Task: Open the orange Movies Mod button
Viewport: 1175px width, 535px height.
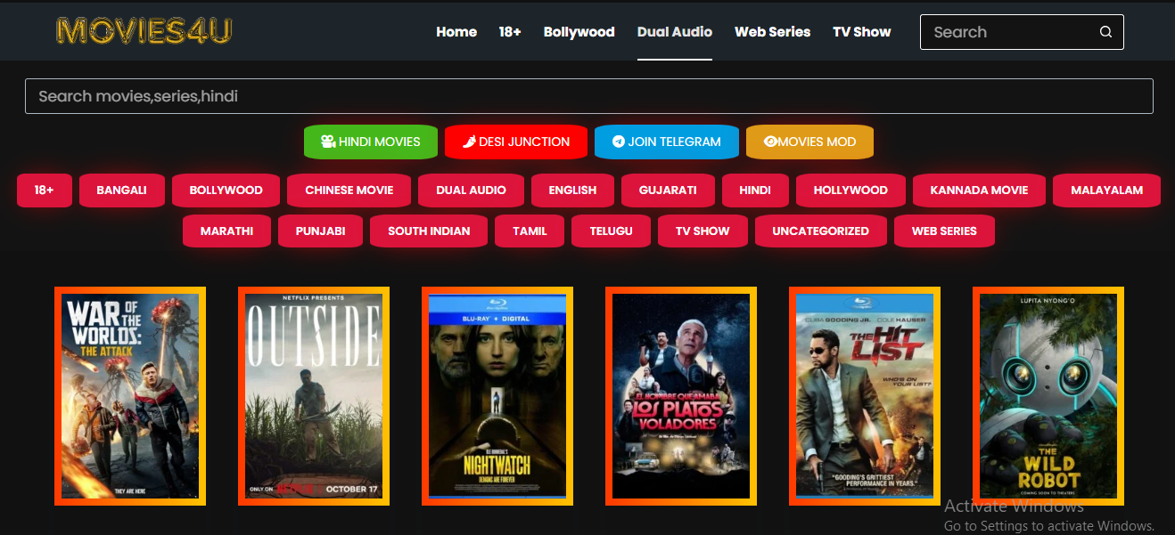Action: (809, 142)
